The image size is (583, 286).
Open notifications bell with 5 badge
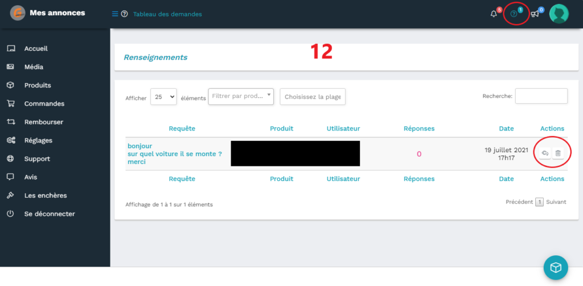pos(494,14)
